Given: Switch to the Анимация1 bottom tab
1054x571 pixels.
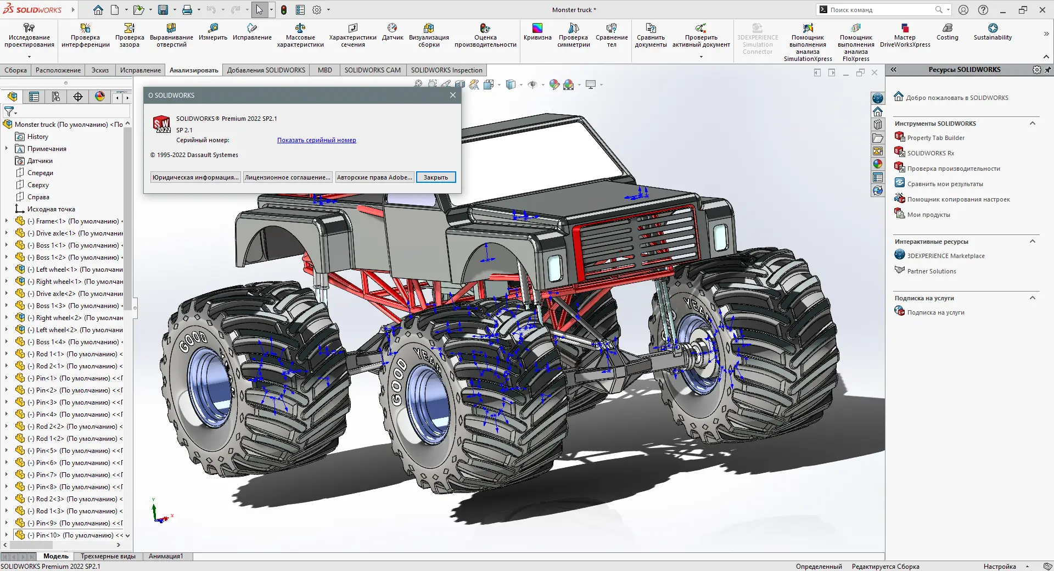Looking at the screenshot, I should (x=166, y=556).
